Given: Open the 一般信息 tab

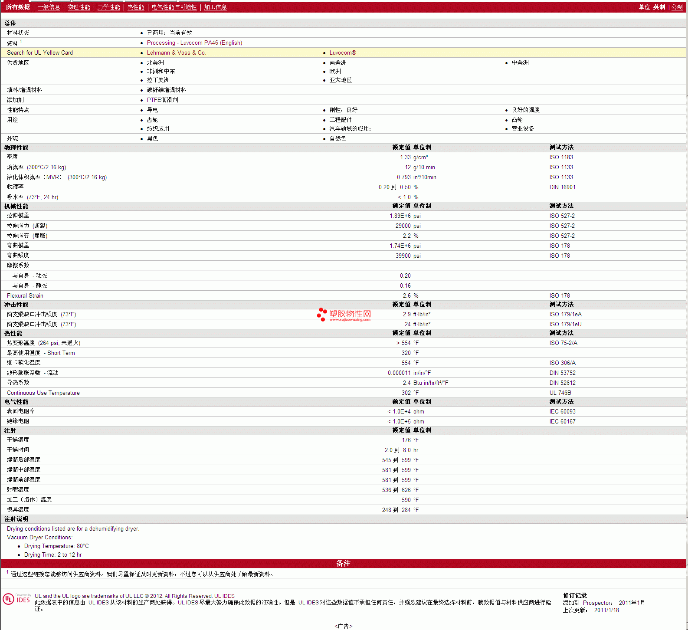Looking at the screenshot, I should (49, 7).
